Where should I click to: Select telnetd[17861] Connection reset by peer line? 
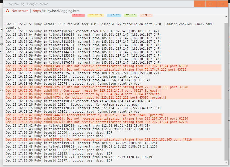point(73,112)
